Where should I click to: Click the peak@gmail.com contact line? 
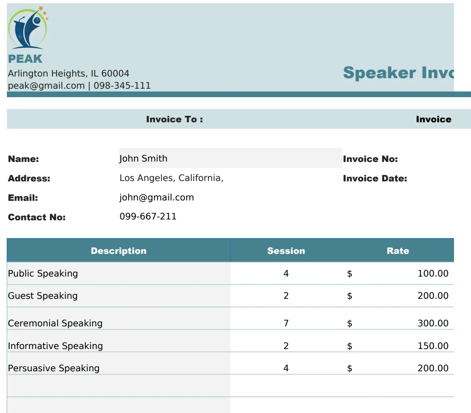(x=79, y=85)
